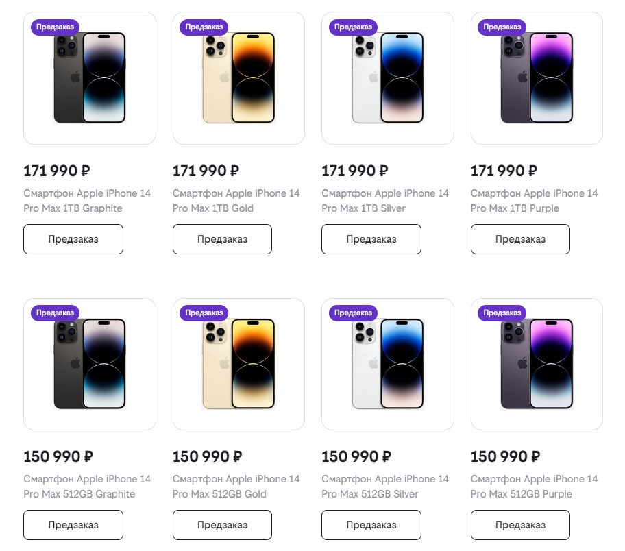Open the 1TB Gold iPhone product image

pyautogui.click(x=238, y=78)
